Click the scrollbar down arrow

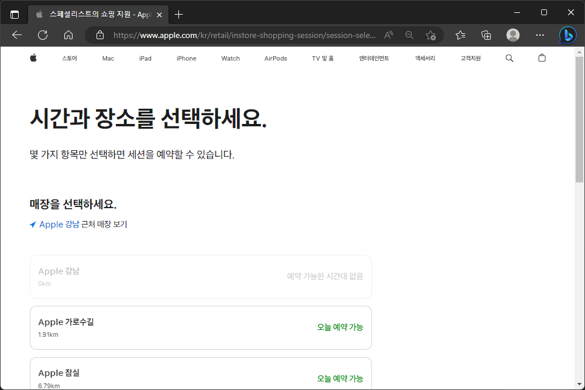(x=579, y=384)
